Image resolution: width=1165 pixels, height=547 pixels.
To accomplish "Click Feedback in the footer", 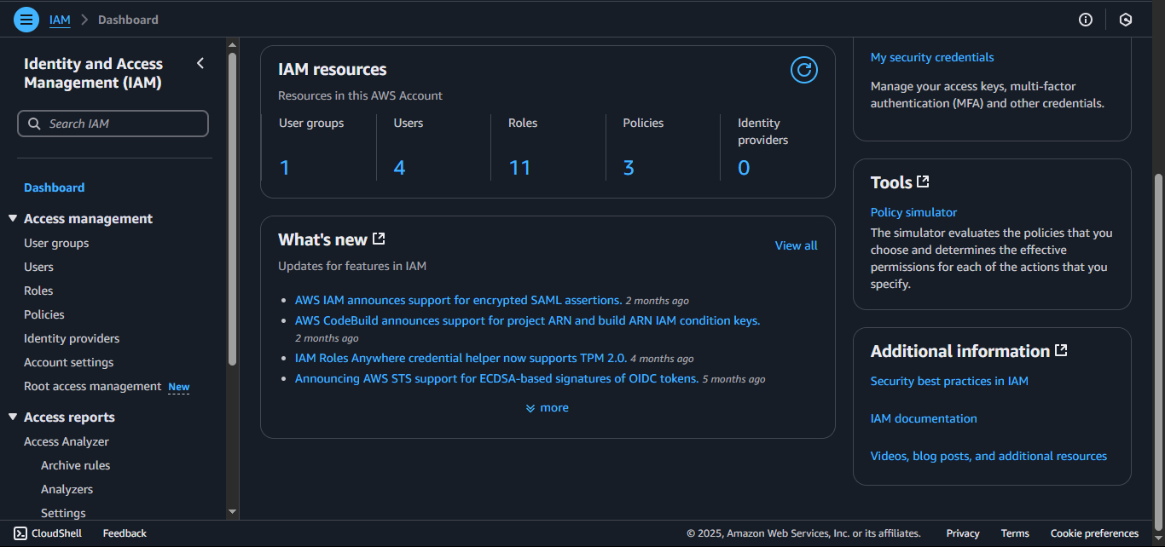I will (125, 533).
